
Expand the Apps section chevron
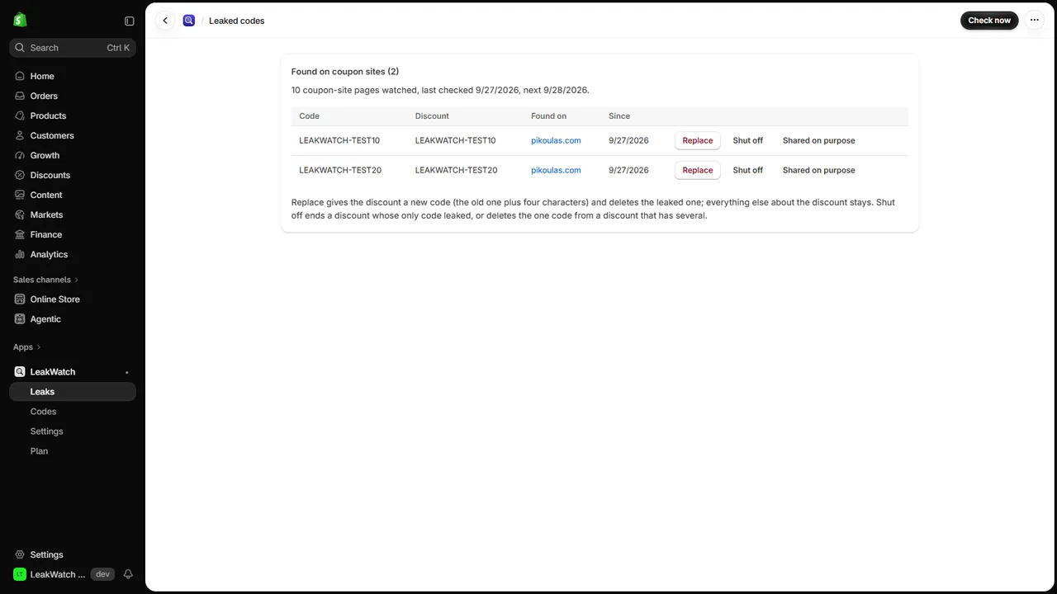pos(39,347)
